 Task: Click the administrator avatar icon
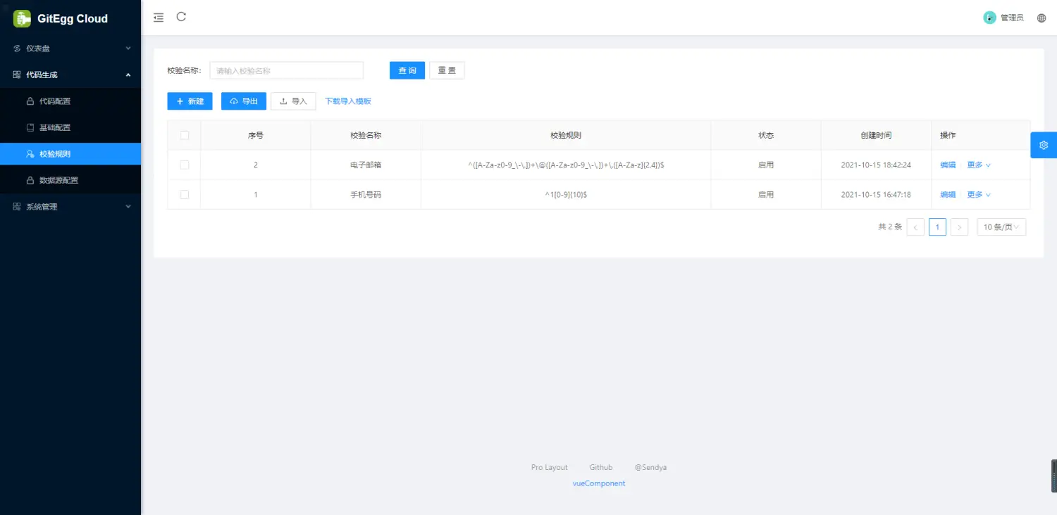[x=989, y=18]
